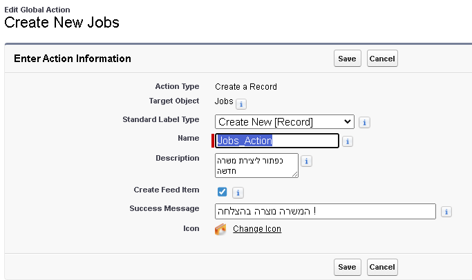Click info icon beside Description box
472x280 pixels.
307,161
